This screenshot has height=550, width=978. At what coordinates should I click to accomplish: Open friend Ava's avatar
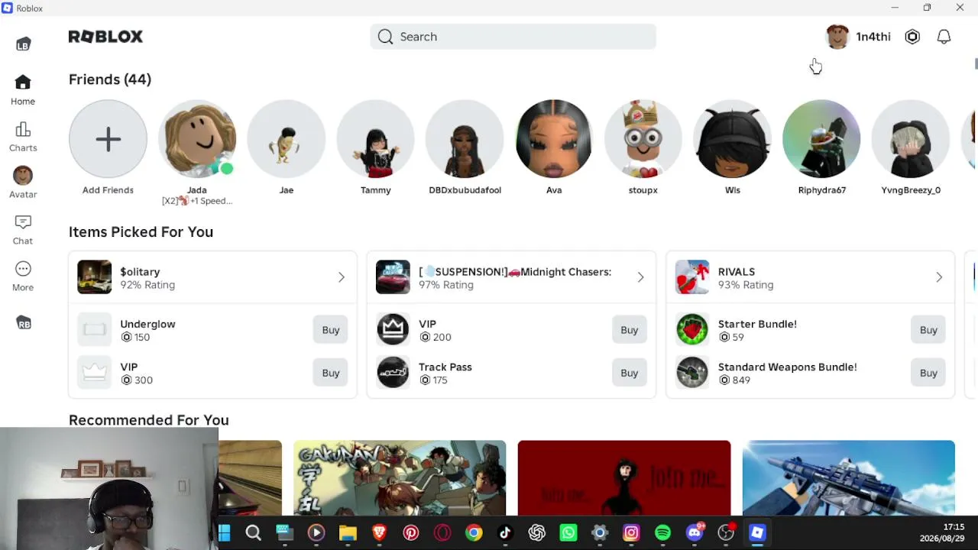(x=554, y=139)
